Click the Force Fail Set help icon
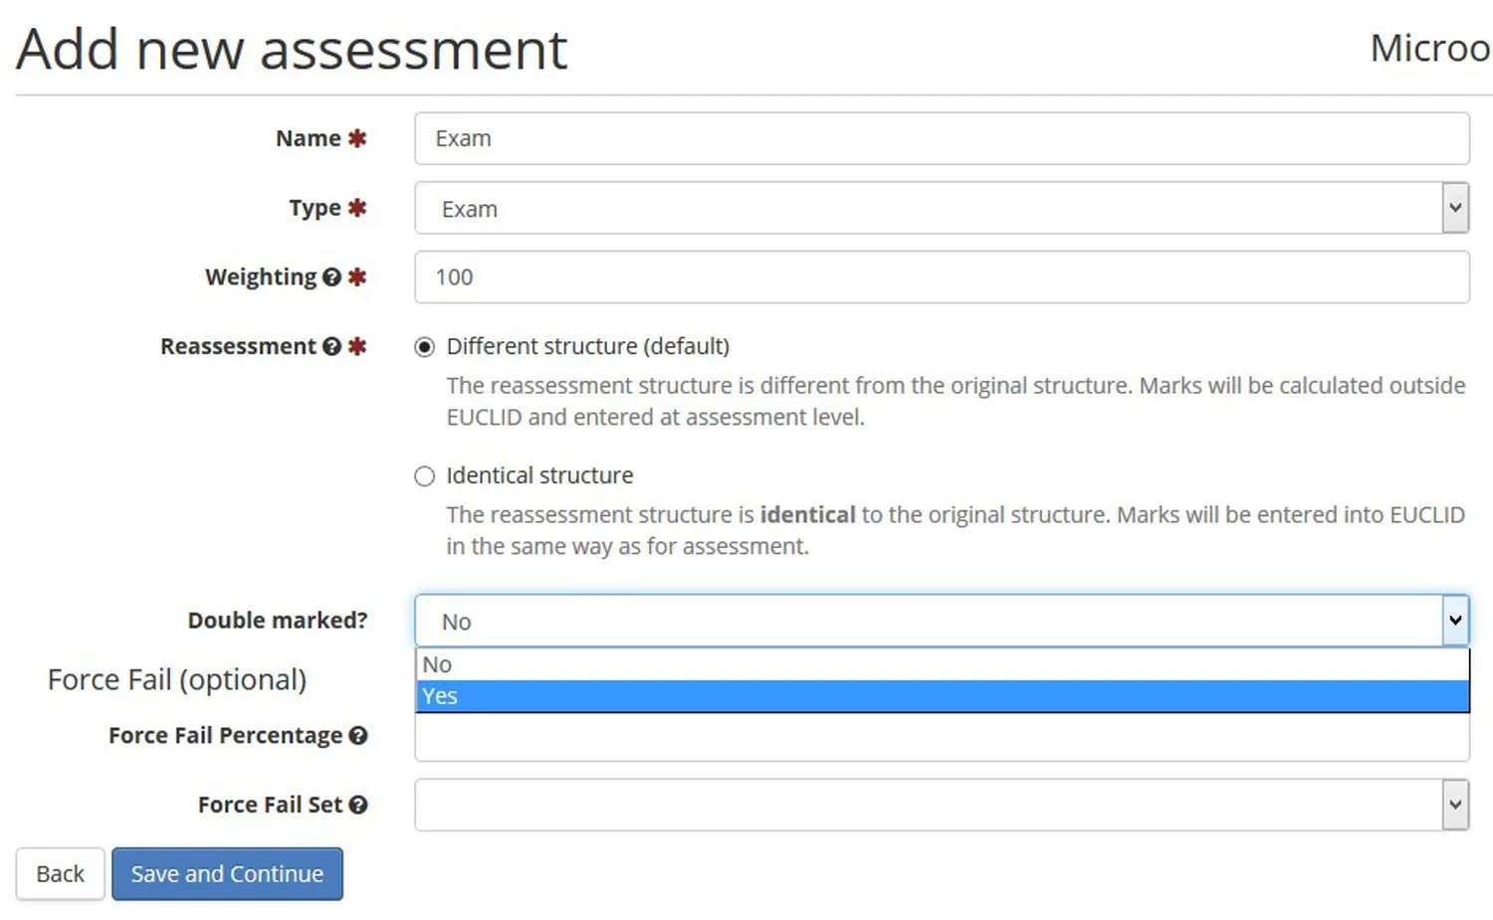Screen dimensions: 1493x920 [x=360, y=805]
